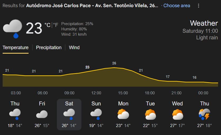Select the °C temperature unit
Image resolution: width=221 pixels, height=135 pixels.
tap(47, 25)
